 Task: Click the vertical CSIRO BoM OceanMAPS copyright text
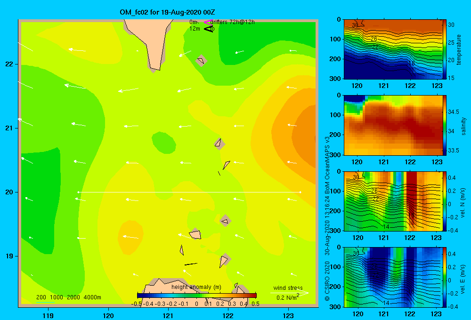pyautogui.click(x=327, y=218)
